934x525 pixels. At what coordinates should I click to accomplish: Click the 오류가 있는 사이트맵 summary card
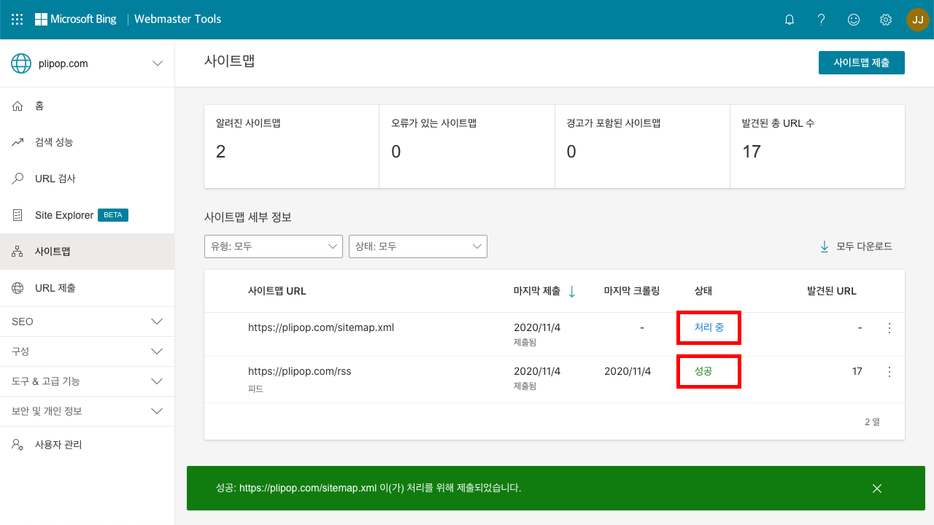[x=467, y=147]
